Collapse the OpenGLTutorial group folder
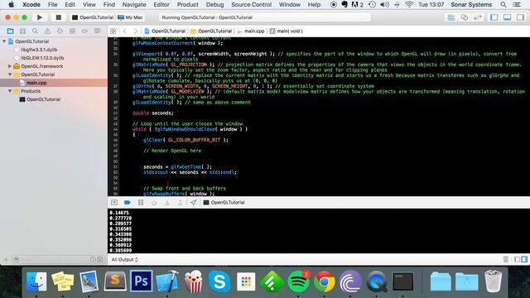This screenshot has height=298, width=530. click(x=10, y=74)
